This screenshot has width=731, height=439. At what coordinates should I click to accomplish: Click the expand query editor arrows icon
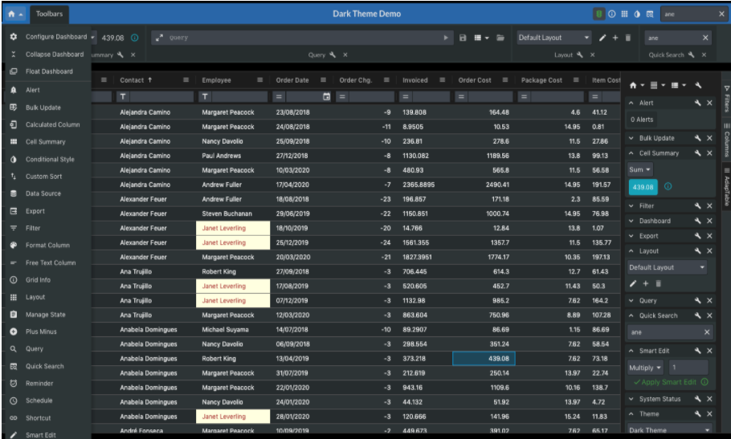[x=159, y=38]
